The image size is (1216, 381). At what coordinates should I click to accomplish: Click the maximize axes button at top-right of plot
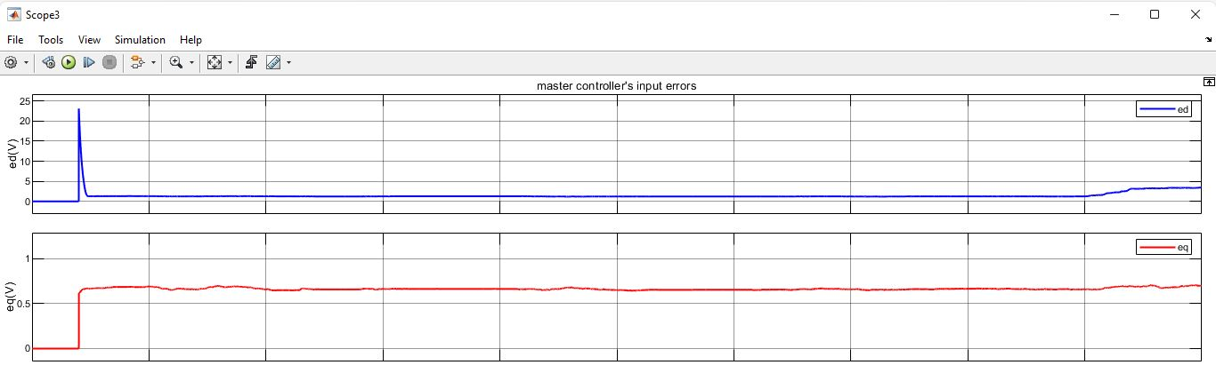coord(1208,81)
